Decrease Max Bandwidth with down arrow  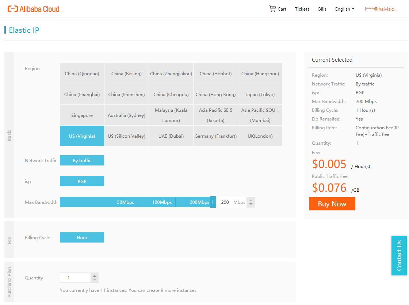pos(251,205)
